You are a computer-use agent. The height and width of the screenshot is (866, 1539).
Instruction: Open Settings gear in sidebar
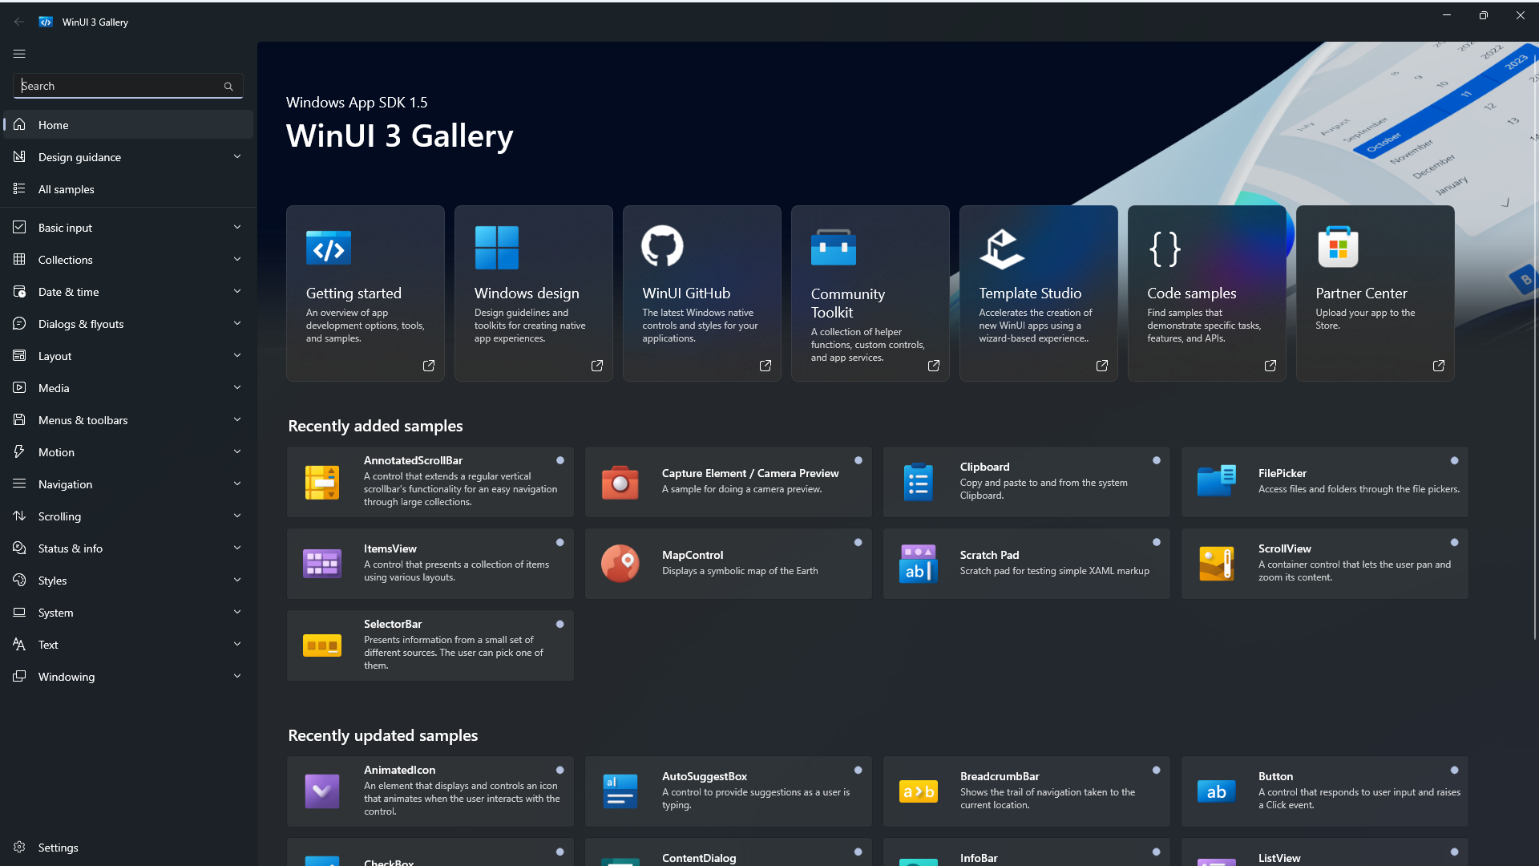point(19,848)
